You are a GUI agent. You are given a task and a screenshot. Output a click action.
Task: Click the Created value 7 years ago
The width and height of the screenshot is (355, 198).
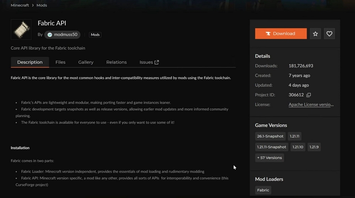tap(299, 75)
